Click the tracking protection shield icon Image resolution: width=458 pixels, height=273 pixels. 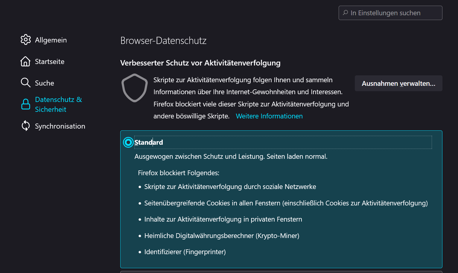[135, 88]
